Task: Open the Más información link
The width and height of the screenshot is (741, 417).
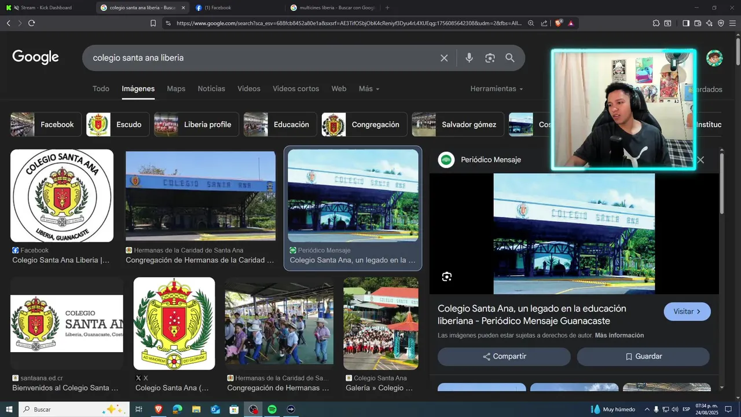Action: click(619, 335)
